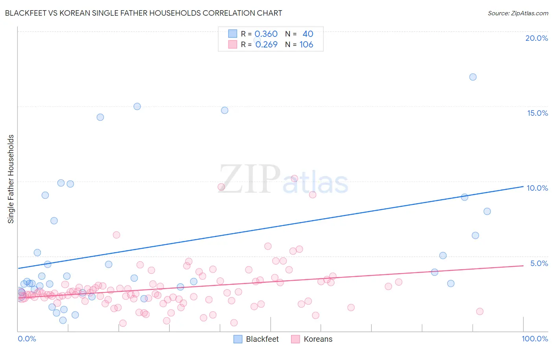Click the 20.0% y-axis label

coord(537,38)
